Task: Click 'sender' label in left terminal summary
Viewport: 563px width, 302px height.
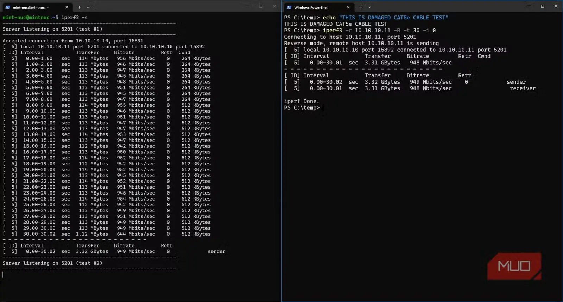Action: click(216, 251)
